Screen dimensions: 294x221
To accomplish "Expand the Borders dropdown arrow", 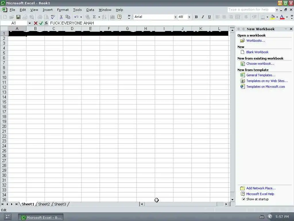I will [267, 17].
